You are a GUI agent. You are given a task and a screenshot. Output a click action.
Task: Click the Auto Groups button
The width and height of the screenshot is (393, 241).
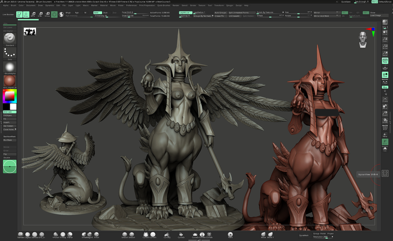[x=220, y=12]
